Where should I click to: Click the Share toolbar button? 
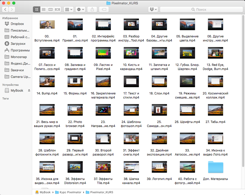click(x=92, y=9)
